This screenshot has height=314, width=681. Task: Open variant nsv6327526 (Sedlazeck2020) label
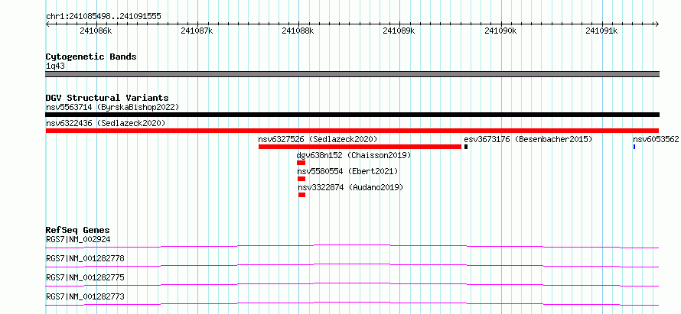point(318,140)
